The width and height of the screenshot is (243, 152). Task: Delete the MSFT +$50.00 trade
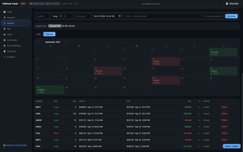[224, 107]
